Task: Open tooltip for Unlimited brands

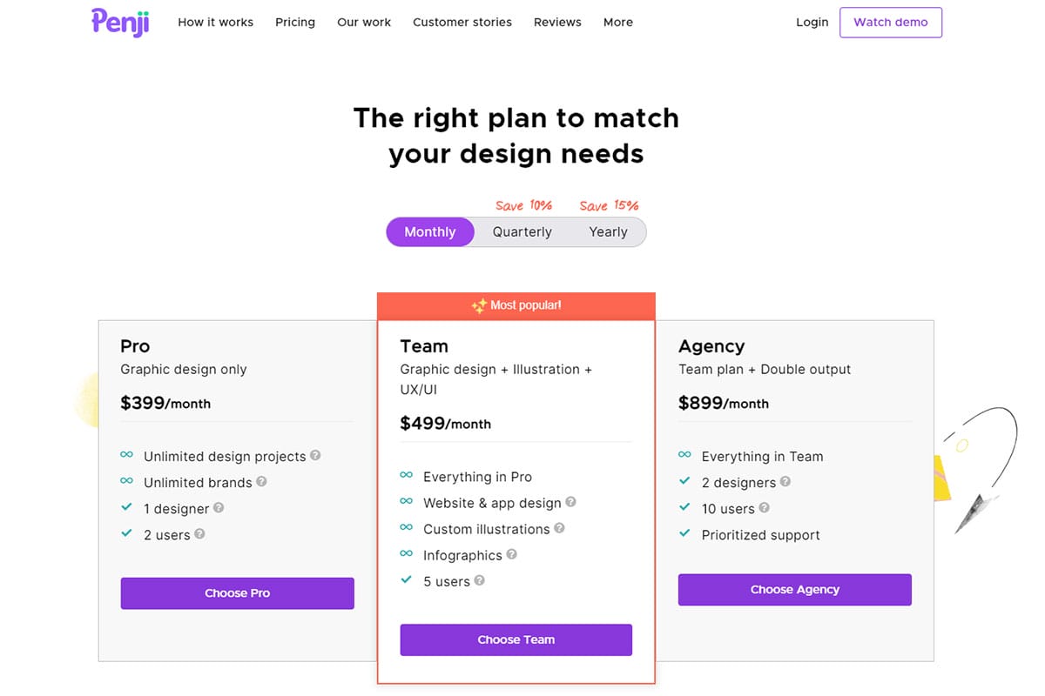Action: pyautogui.click(x=261, y=482)
